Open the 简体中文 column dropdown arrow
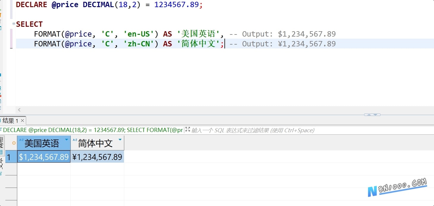 (120, 140)
